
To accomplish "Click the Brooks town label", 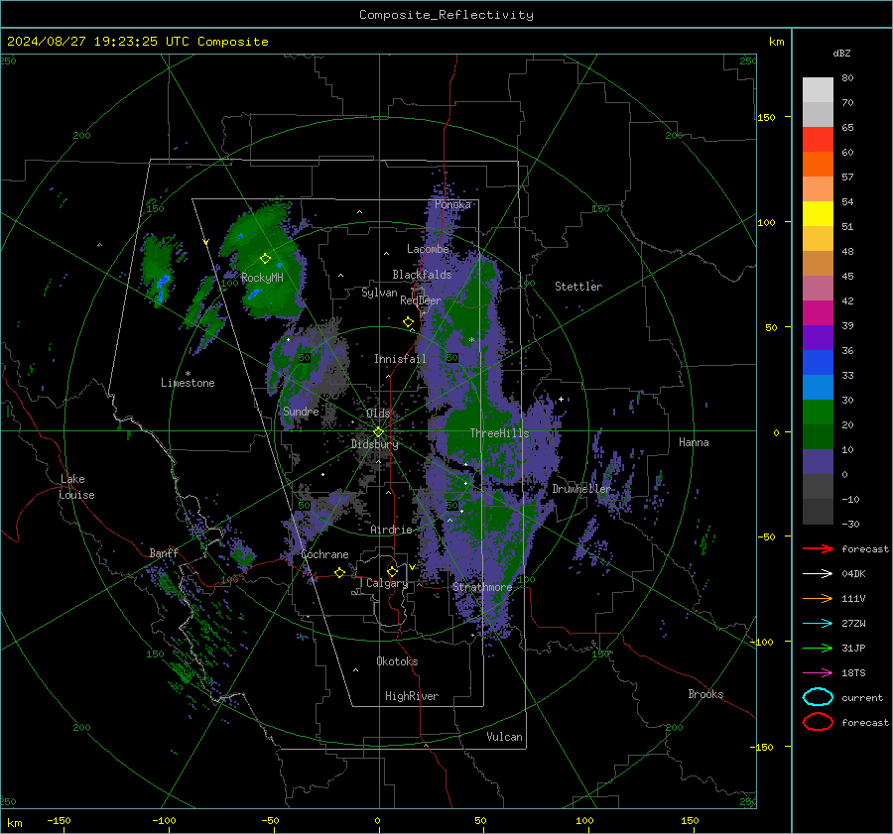I will (705, 694).
